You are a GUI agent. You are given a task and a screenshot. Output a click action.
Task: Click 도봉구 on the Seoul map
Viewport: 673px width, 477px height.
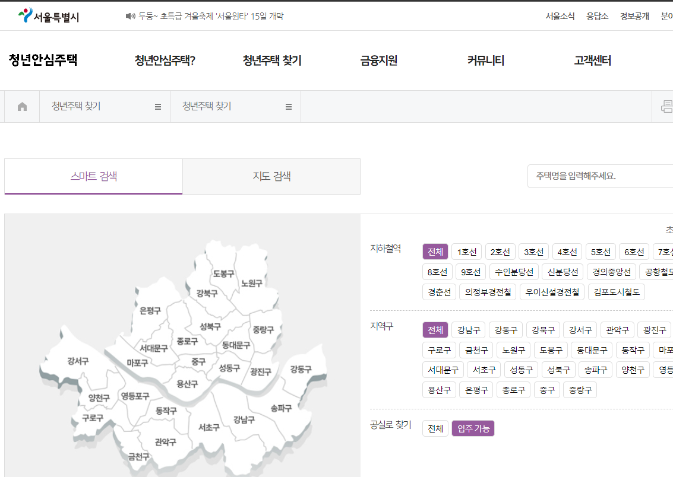(x=223, y=274)
